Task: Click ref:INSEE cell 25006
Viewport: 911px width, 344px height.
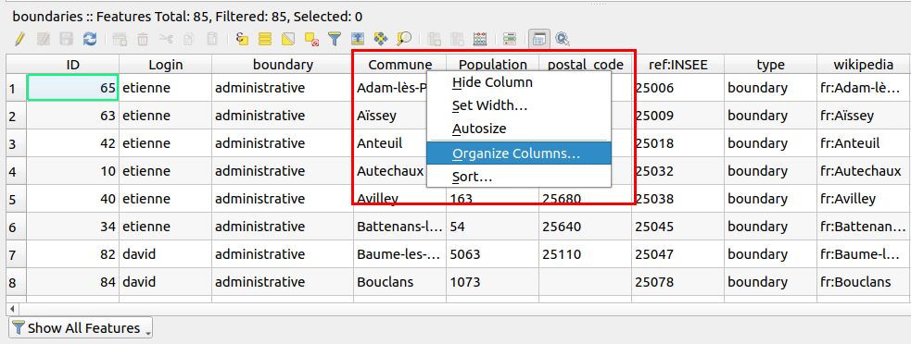Action: [678, 88]
